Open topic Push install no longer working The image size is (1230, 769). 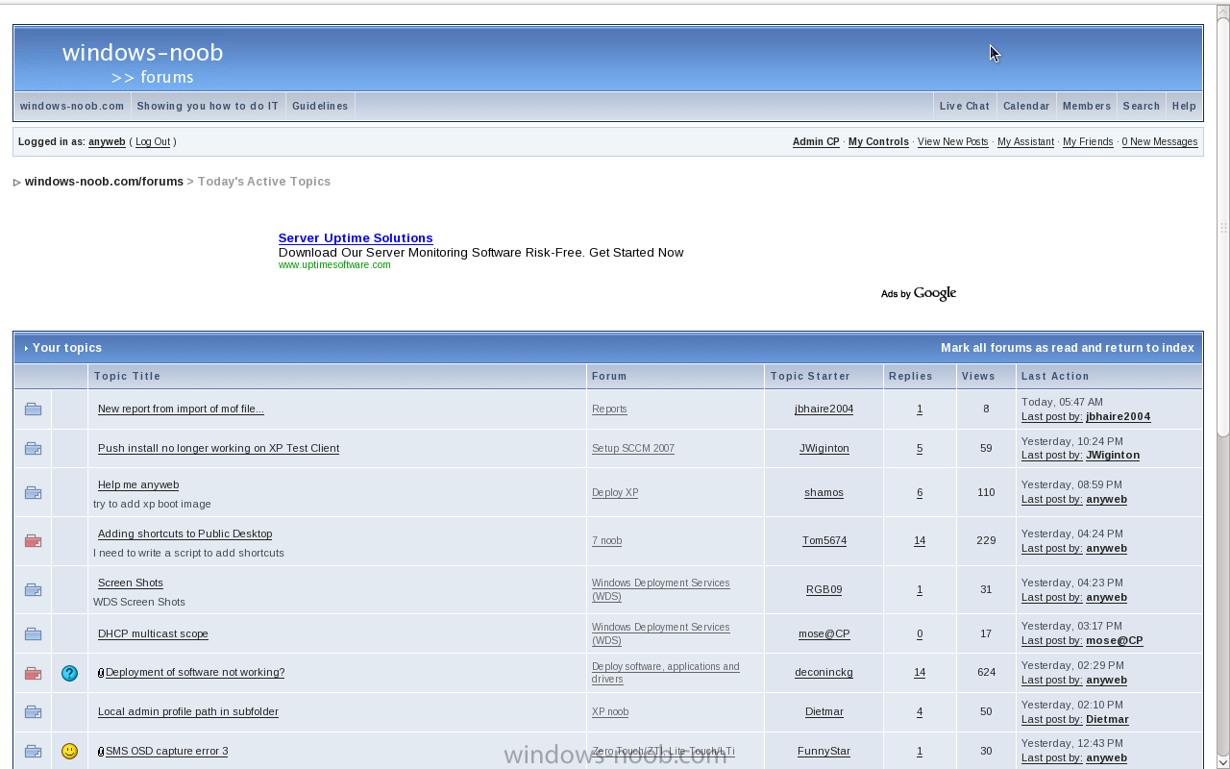click(x=218, y=449)
